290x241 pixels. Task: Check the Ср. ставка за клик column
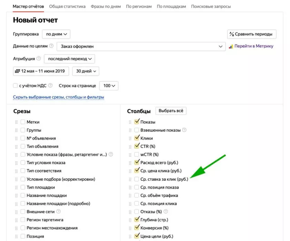click(x=137, y=179)
